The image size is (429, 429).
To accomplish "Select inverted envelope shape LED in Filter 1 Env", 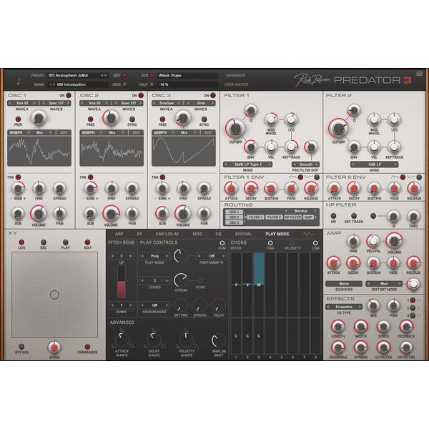I will coord(317,177).
